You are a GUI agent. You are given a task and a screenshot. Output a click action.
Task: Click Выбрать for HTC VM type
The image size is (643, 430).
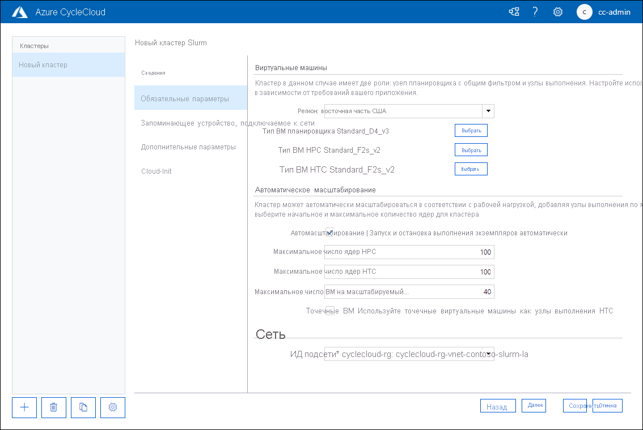pyautogui.click(x=471, y=169)
